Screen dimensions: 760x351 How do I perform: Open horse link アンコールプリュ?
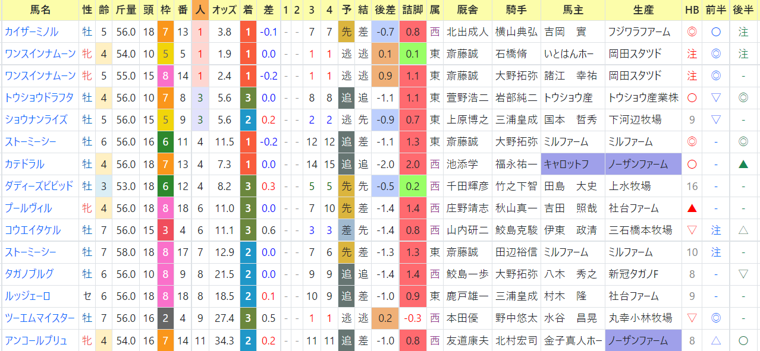point(36,340)
